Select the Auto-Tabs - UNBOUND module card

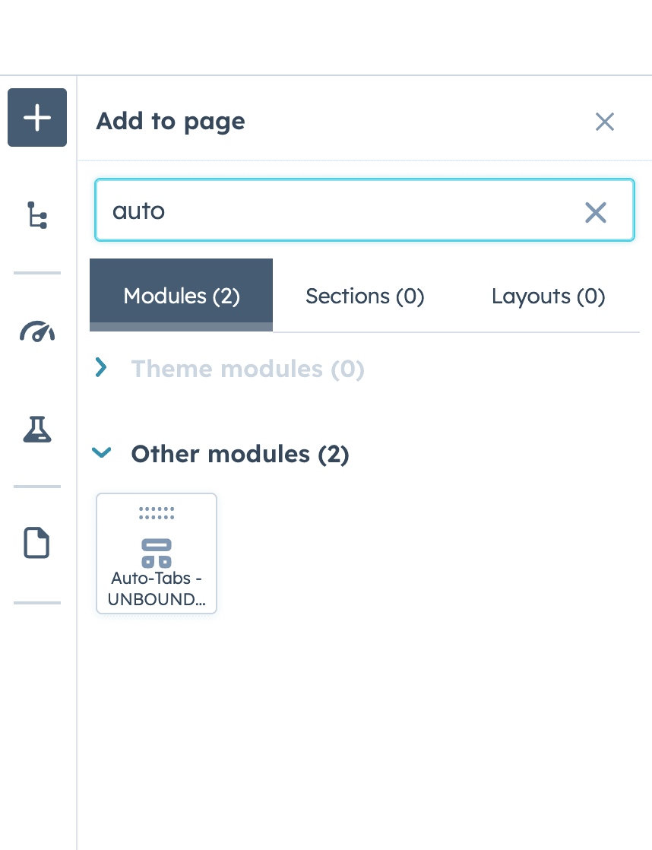coord(157,553)
